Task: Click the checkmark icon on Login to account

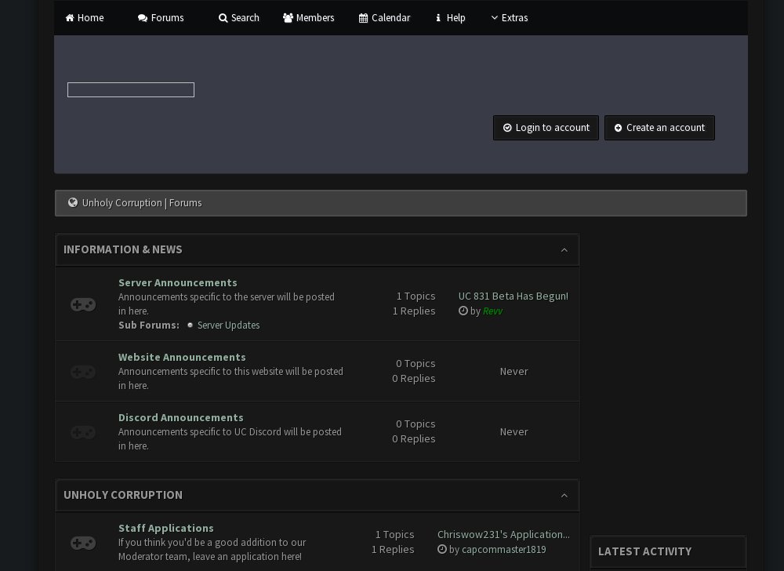Action: (x=507, y=128)
